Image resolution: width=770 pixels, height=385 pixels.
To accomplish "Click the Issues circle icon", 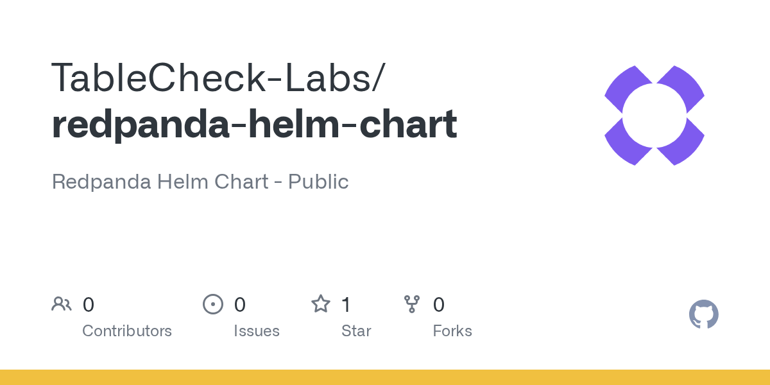I will click(x=213, y=304).
